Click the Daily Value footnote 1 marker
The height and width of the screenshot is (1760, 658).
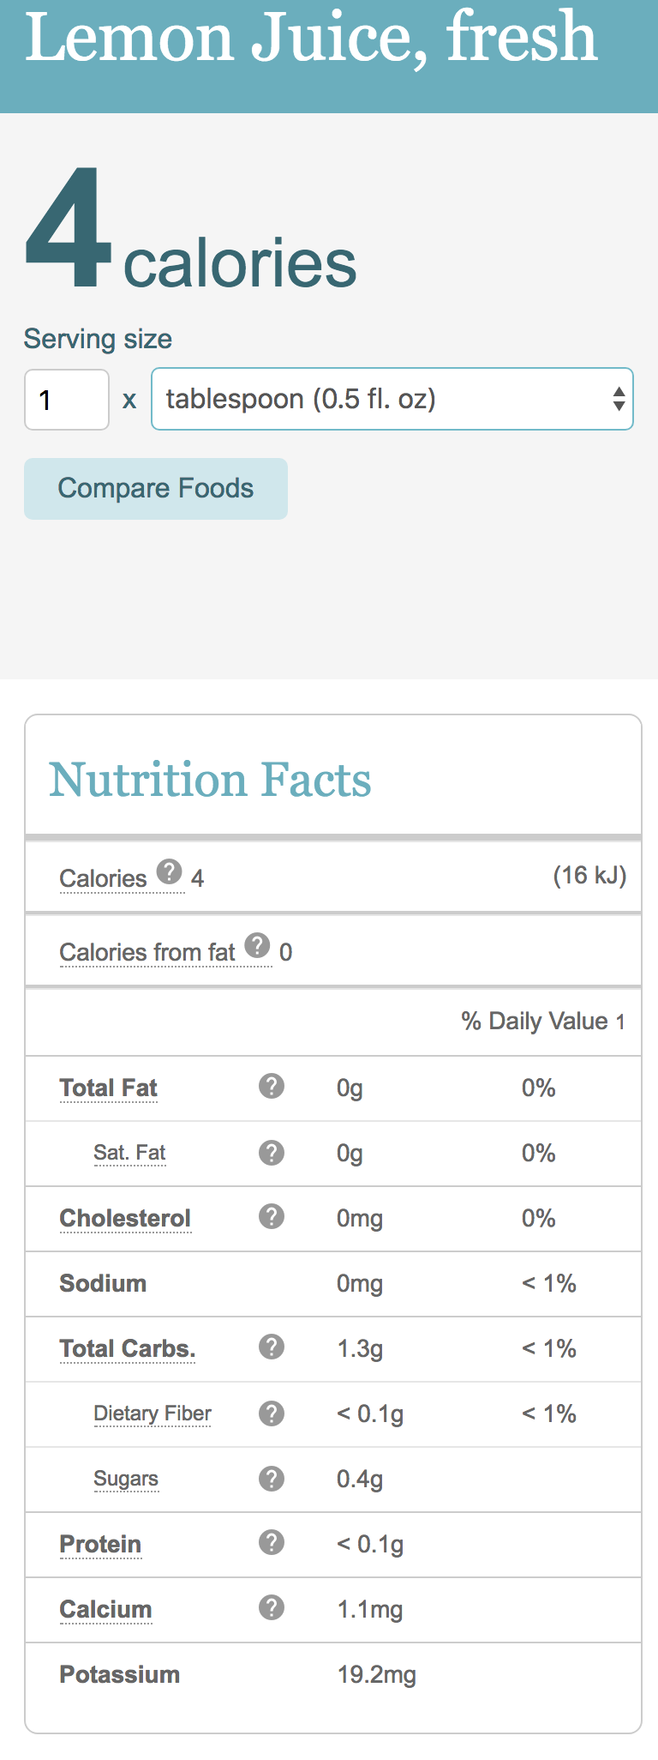click(x=620, y=1022)
